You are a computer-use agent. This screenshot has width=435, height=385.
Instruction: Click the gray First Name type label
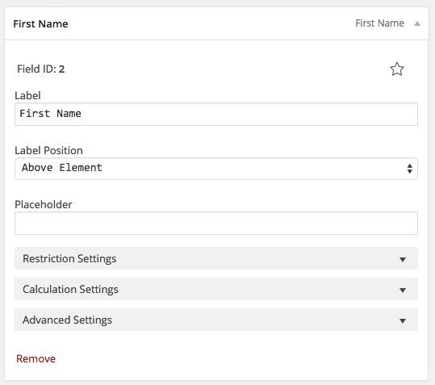click(379, 23)
